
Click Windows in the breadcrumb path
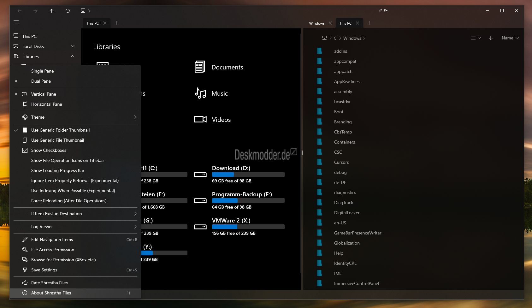pos(352,38)
